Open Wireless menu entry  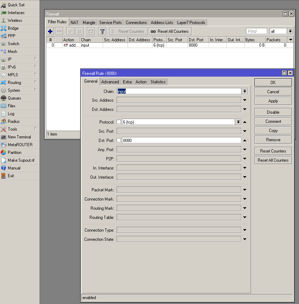[19, 20]
